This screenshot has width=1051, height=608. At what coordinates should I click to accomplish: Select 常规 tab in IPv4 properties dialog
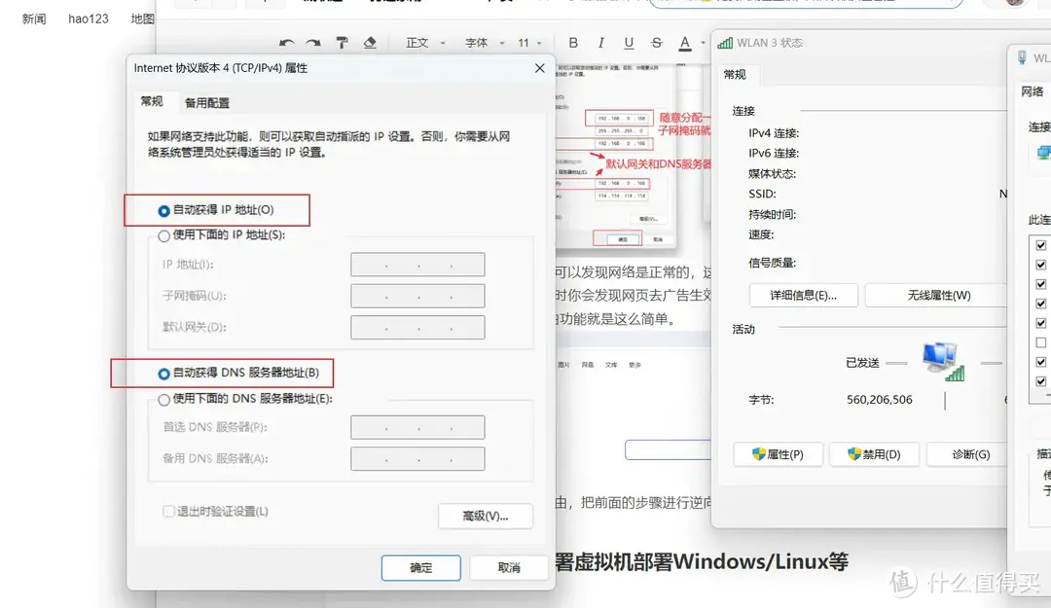pos(152,101)
